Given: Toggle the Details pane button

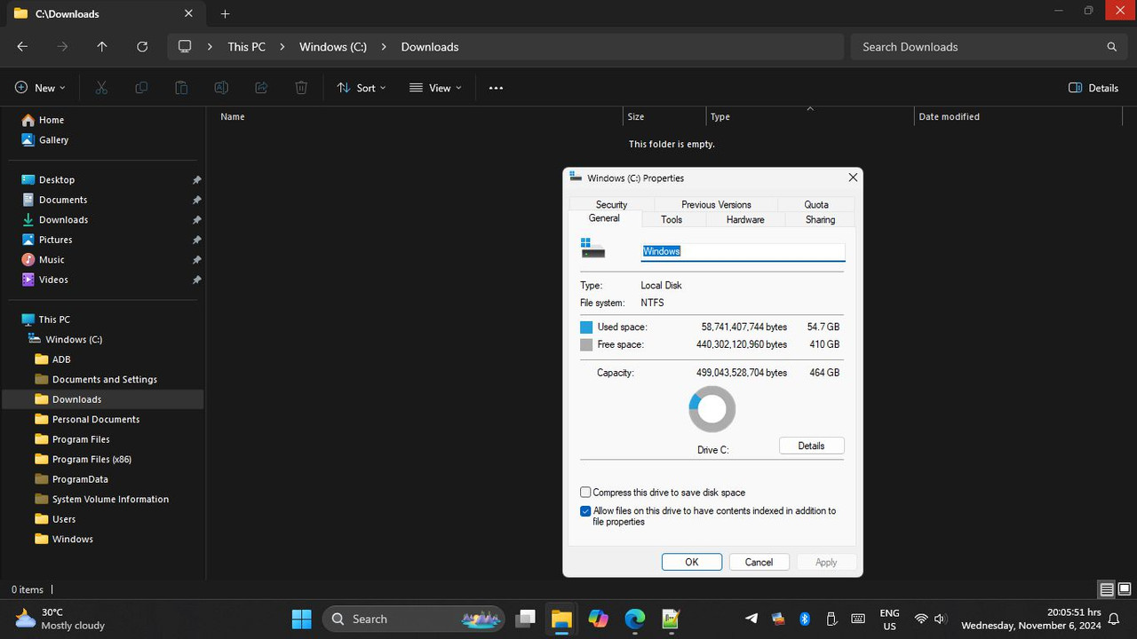Looking at the screenshot, I should coord(1093,88).
